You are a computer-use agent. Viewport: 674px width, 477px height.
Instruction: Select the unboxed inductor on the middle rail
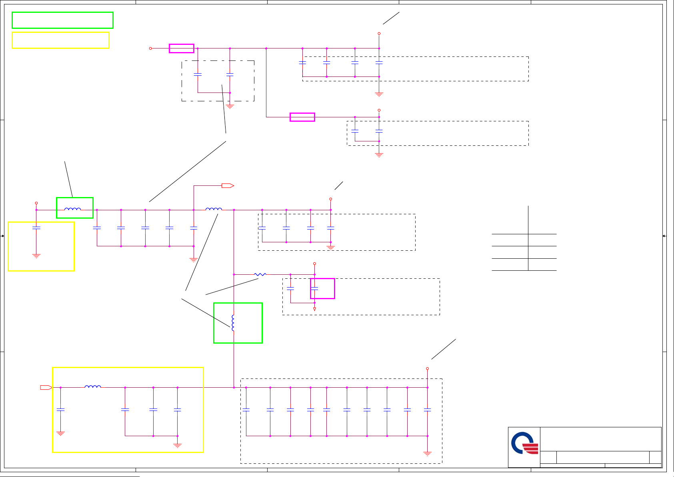[214, 209]
